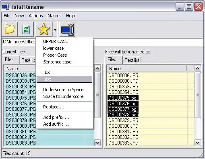Select DSC00353.JPG in current files list
205x159 pixels.
21,87
